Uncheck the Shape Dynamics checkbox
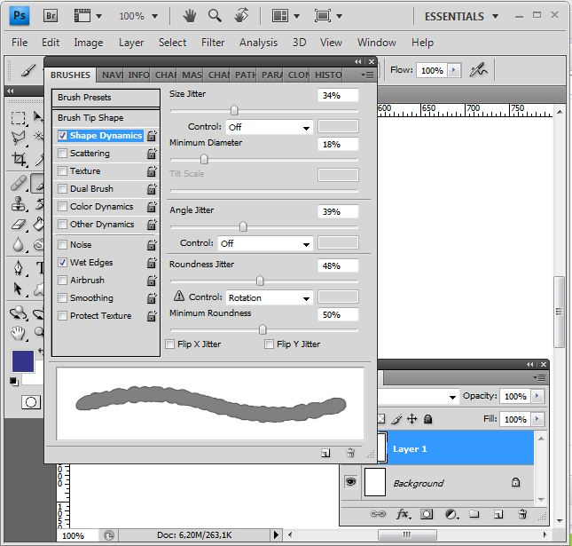Viewport: 572px width, 546px height. click(62, 136)
